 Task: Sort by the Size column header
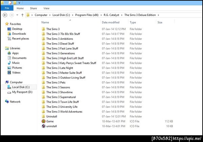pos(160,22)
